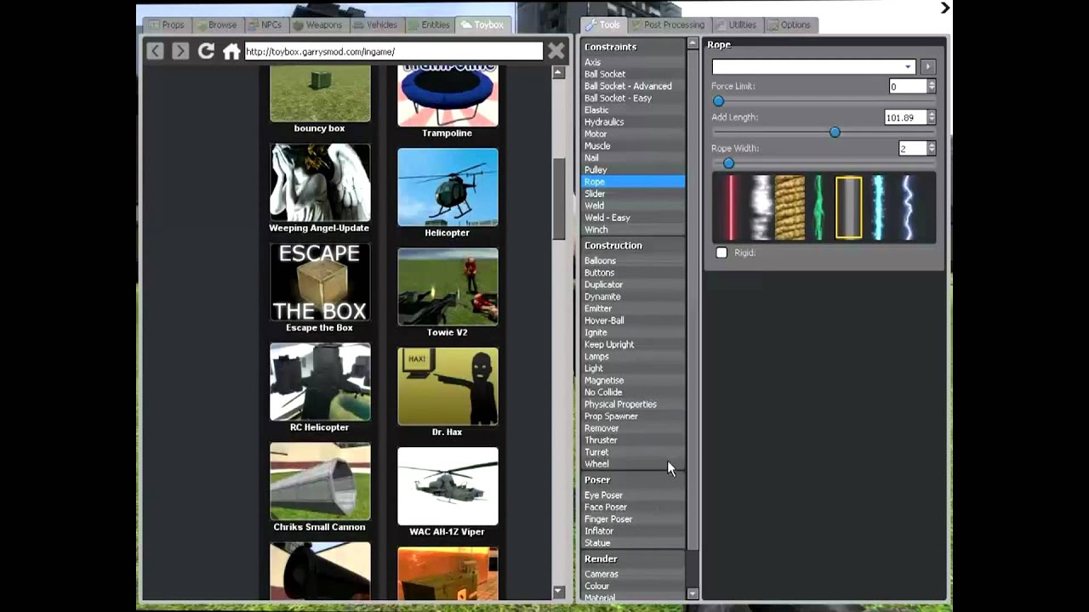Select the Thruster tool in Construction
1089x612 pixels.
click(x=601, y=440)
